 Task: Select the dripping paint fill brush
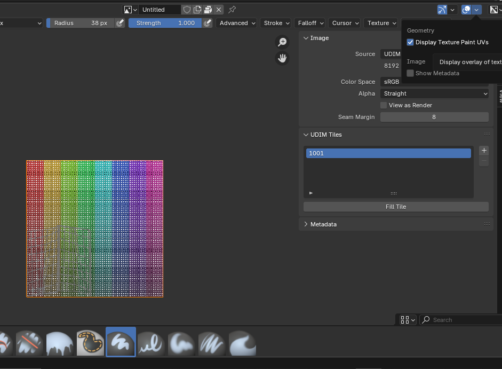point(59,342)
